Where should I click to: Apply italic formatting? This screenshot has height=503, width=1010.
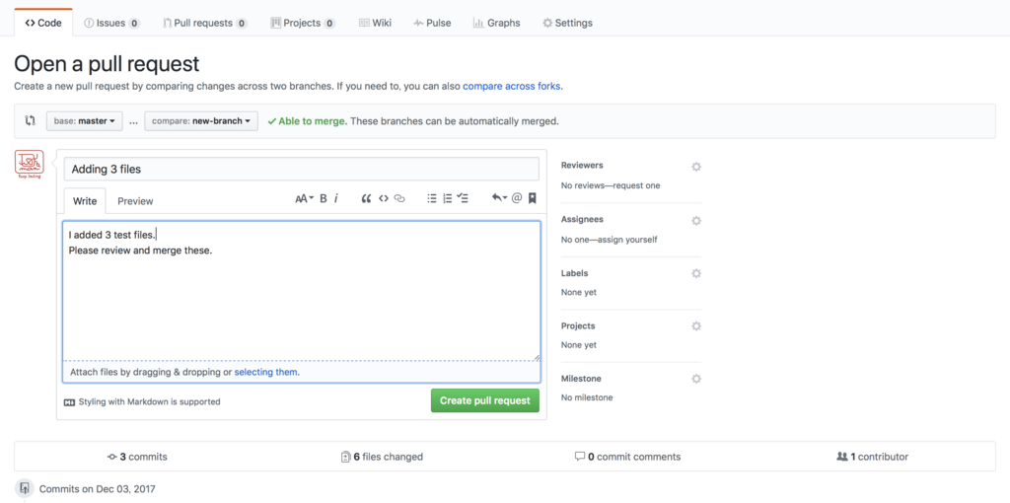[x=336, y=198]
